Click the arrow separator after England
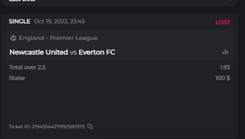This screenshot has height=139, width=245. tap(47, 38)
